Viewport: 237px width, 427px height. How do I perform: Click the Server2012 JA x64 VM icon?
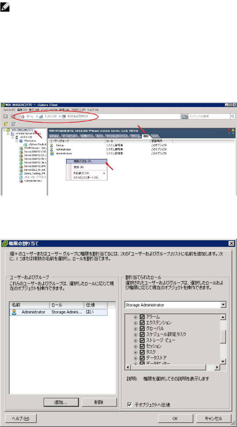click(x=21, y=170)
